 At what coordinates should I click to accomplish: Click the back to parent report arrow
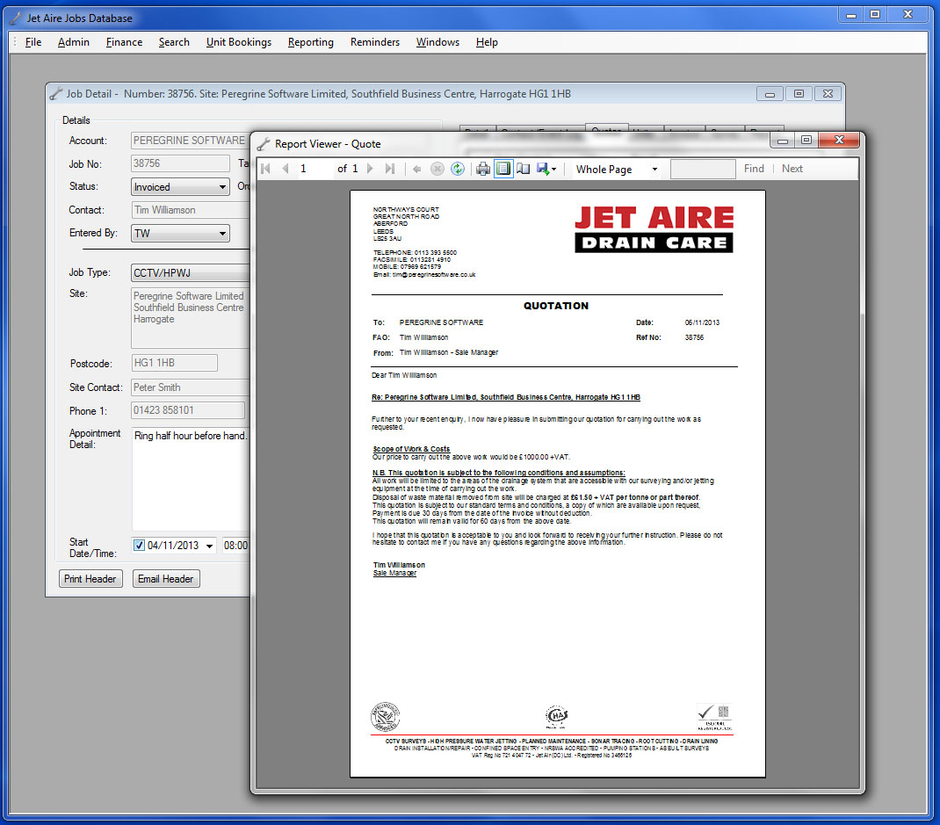tap(417, 169)
